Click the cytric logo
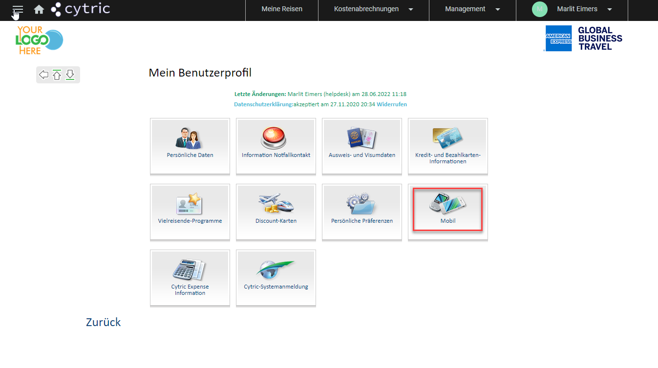The width and height of the screenshot is (658, 368). (81, 9)
